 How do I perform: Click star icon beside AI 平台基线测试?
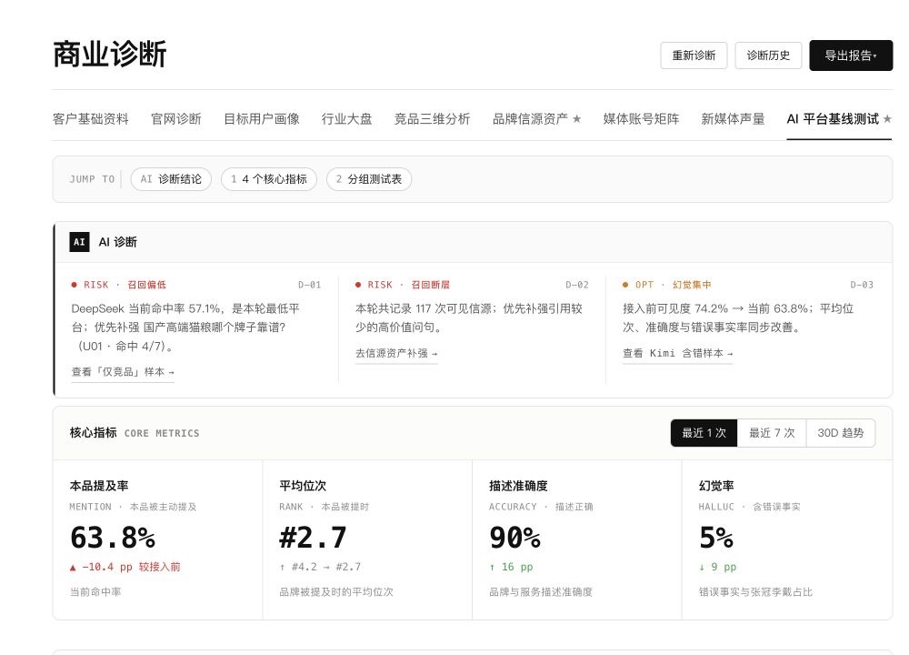point(887,119)
